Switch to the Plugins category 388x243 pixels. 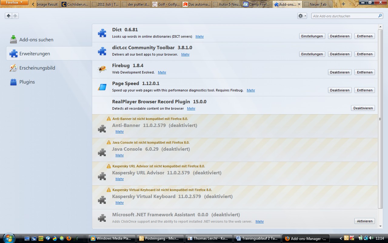tap(27, 82)
